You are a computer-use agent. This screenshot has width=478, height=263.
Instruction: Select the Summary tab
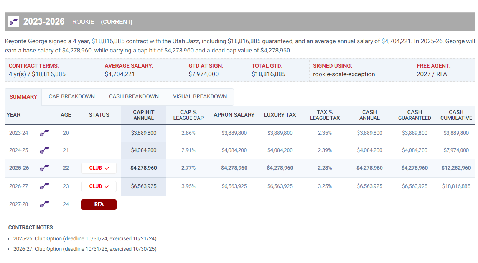23,97
